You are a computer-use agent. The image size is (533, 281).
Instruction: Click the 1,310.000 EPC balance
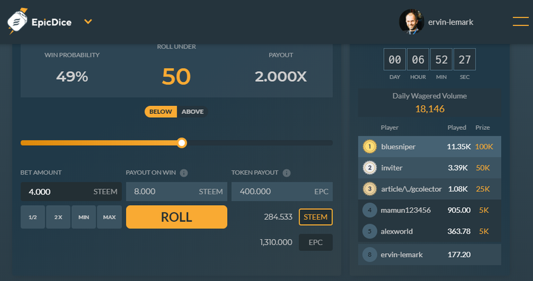[x=276, y=242]
